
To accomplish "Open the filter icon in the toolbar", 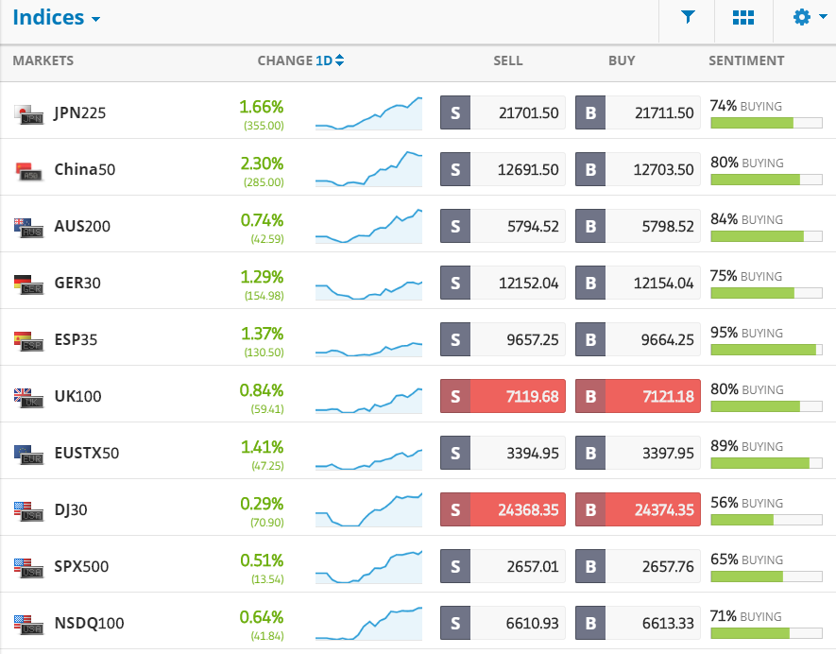I will 687,16.
